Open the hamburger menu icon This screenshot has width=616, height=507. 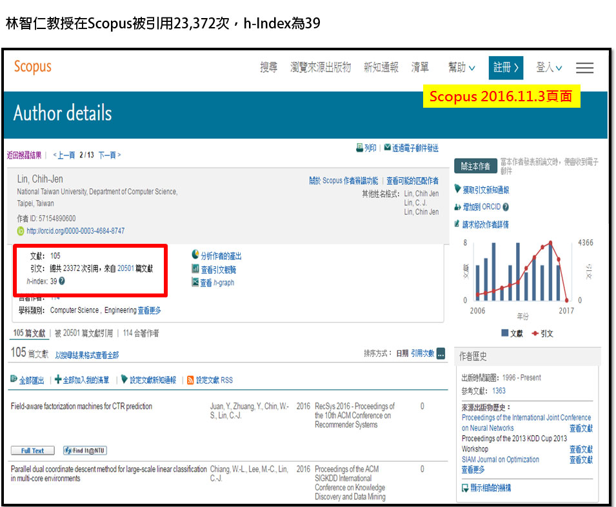tap(584, 68)
